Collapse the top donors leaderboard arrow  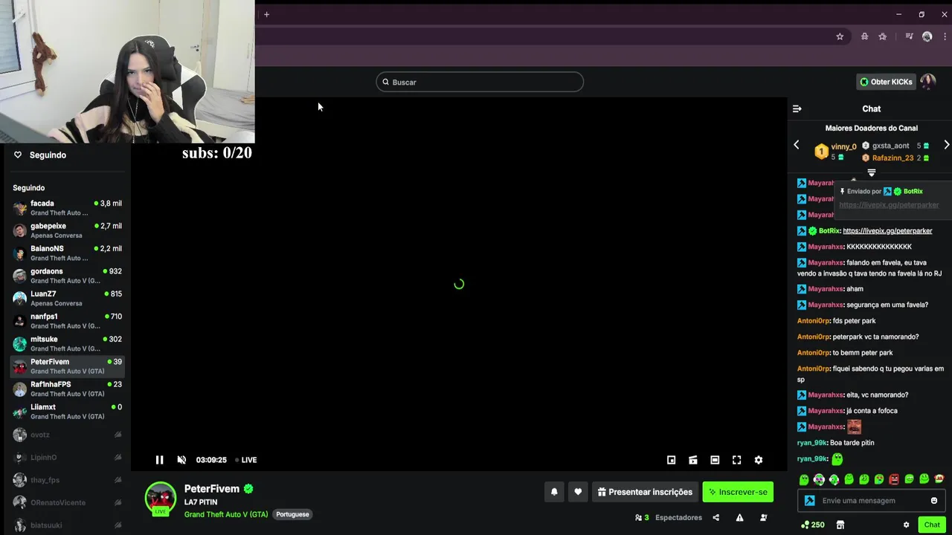coord(872,172)
